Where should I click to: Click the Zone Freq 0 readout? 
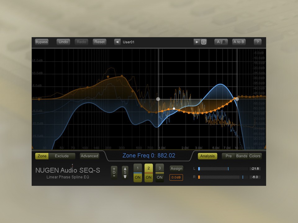tap(149, 155)
